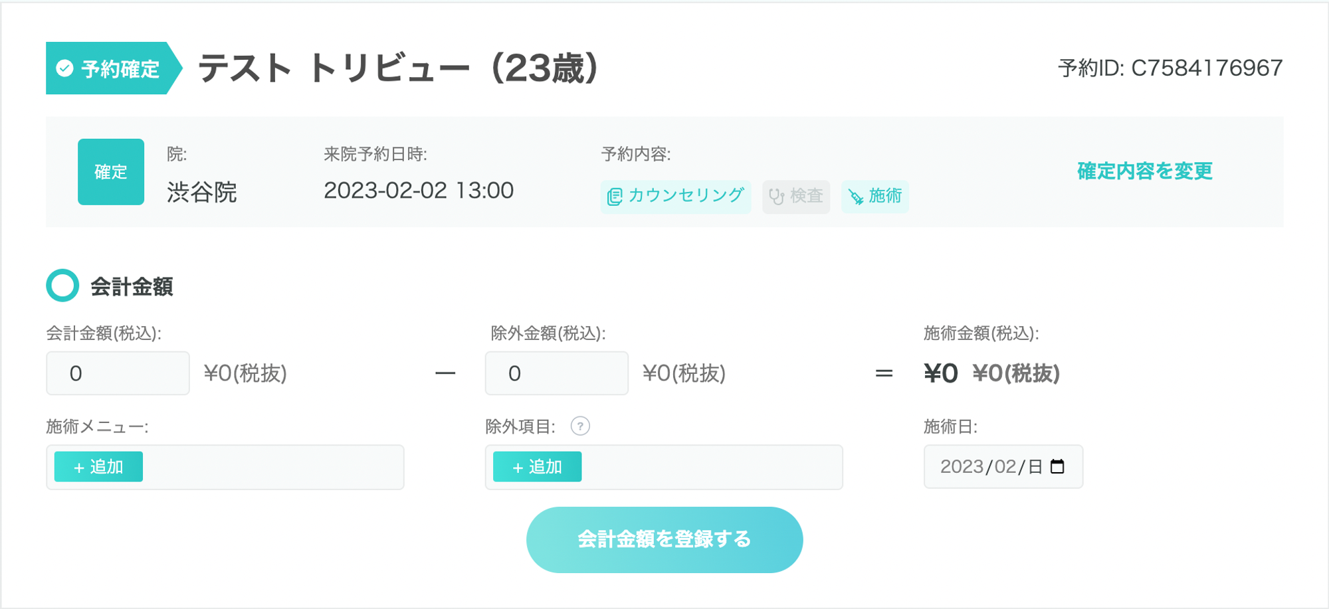
Task: Click the 予約ID C7584176967 text
Action: (x=1170, y=68)
